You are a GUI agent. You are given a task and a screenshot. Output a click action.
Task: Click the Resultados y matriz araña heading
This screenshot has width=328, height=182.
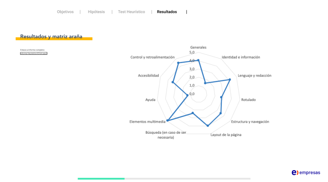[x=51, y=36]
